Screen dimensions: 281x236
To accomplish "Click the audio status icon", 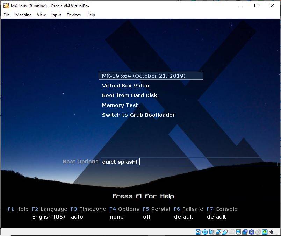I will (x=211, y=232).
